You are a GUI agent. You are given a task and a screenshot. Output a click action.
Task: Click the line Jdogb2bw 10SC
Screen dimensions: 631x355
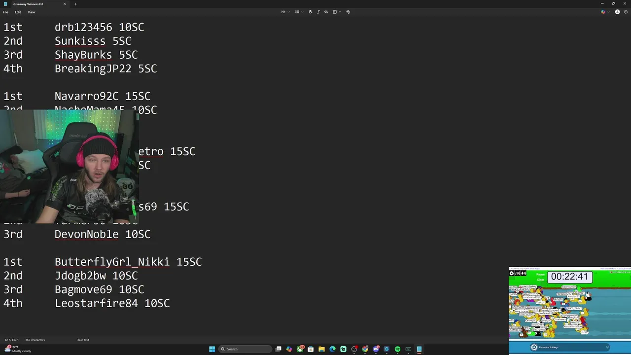(96, 276)
